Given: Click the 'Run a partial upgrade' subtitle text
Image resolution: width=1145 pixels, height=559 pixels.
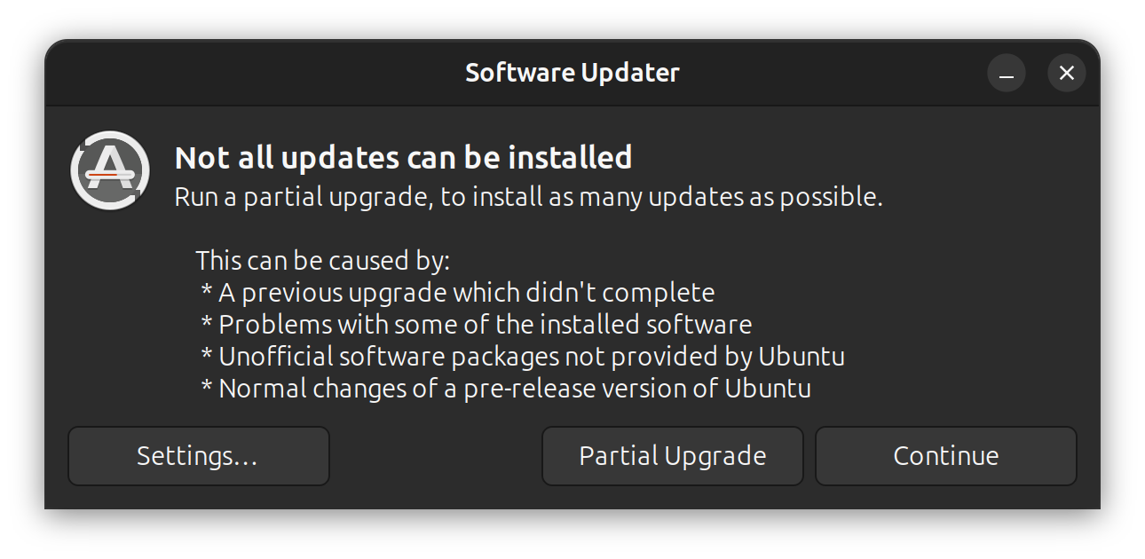Looking at the screenshot, I should [x=527, y=197].
